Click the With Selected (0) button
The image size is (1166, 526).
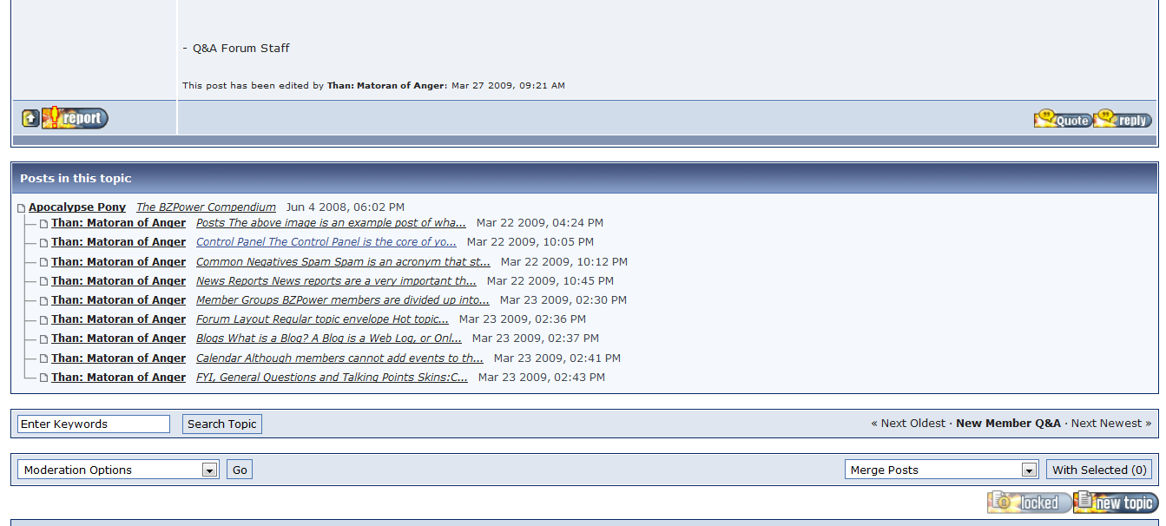pyautogui.click(x=1099, y=470)
